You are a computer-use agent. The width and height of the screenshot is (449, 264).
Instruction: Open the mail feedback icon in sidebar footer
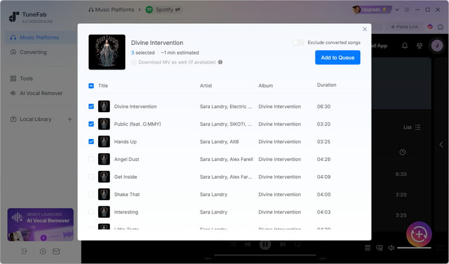56,252
